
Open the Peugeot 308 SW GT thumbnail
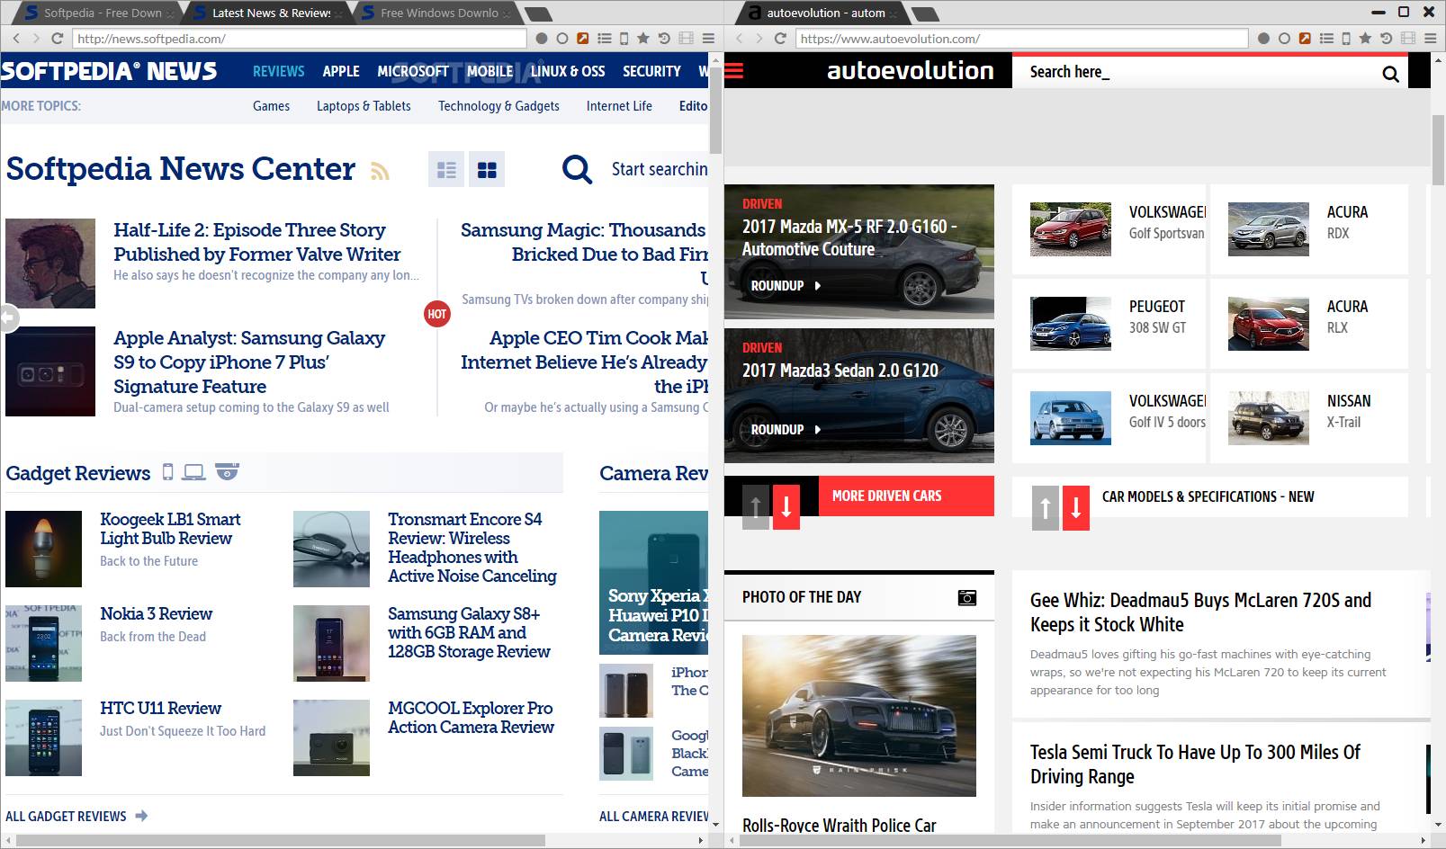(x=1070, y=323)
